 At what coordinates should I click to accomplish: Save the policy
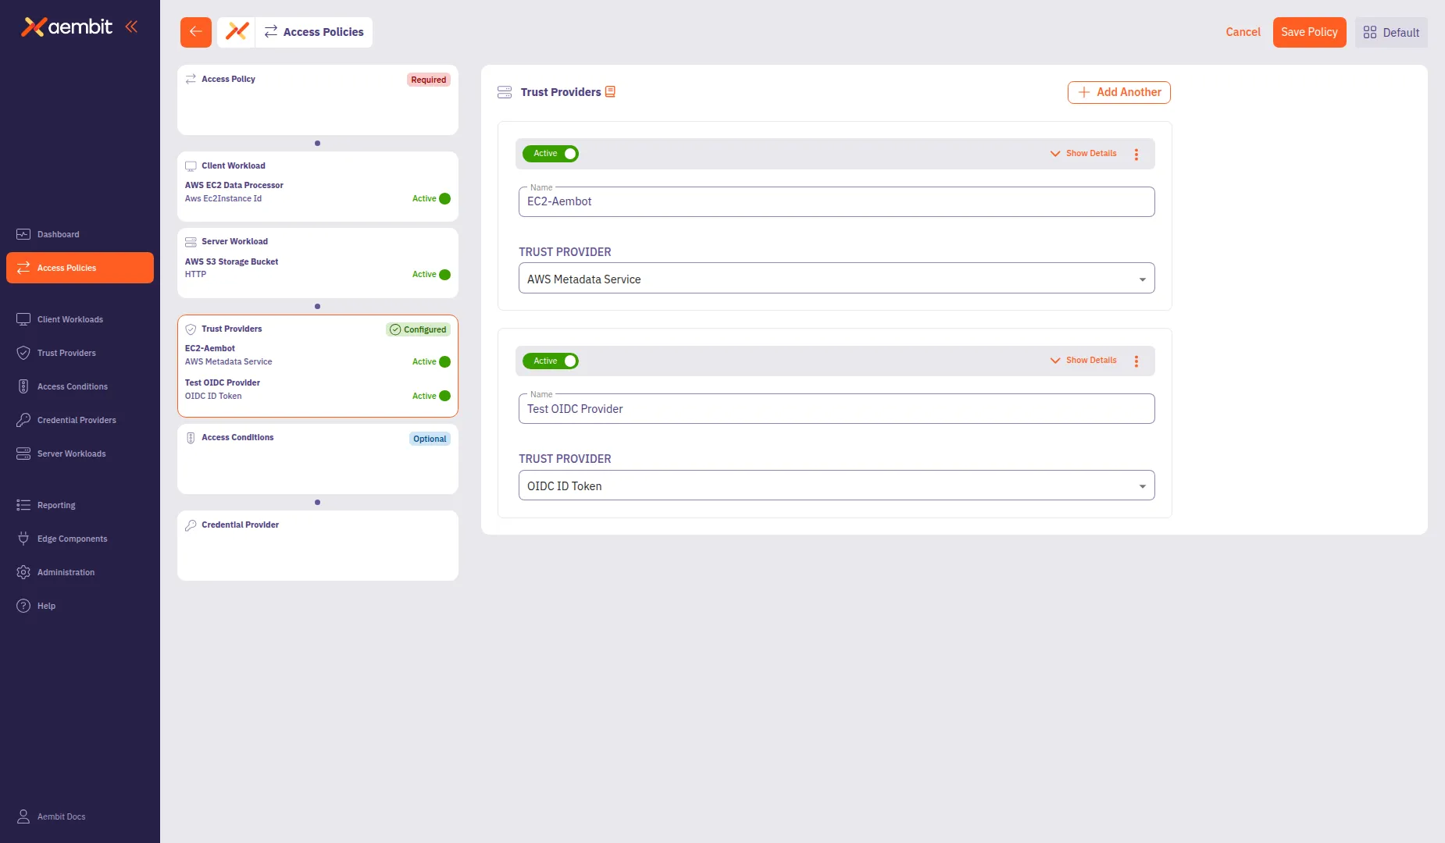tap(1309, 32)
